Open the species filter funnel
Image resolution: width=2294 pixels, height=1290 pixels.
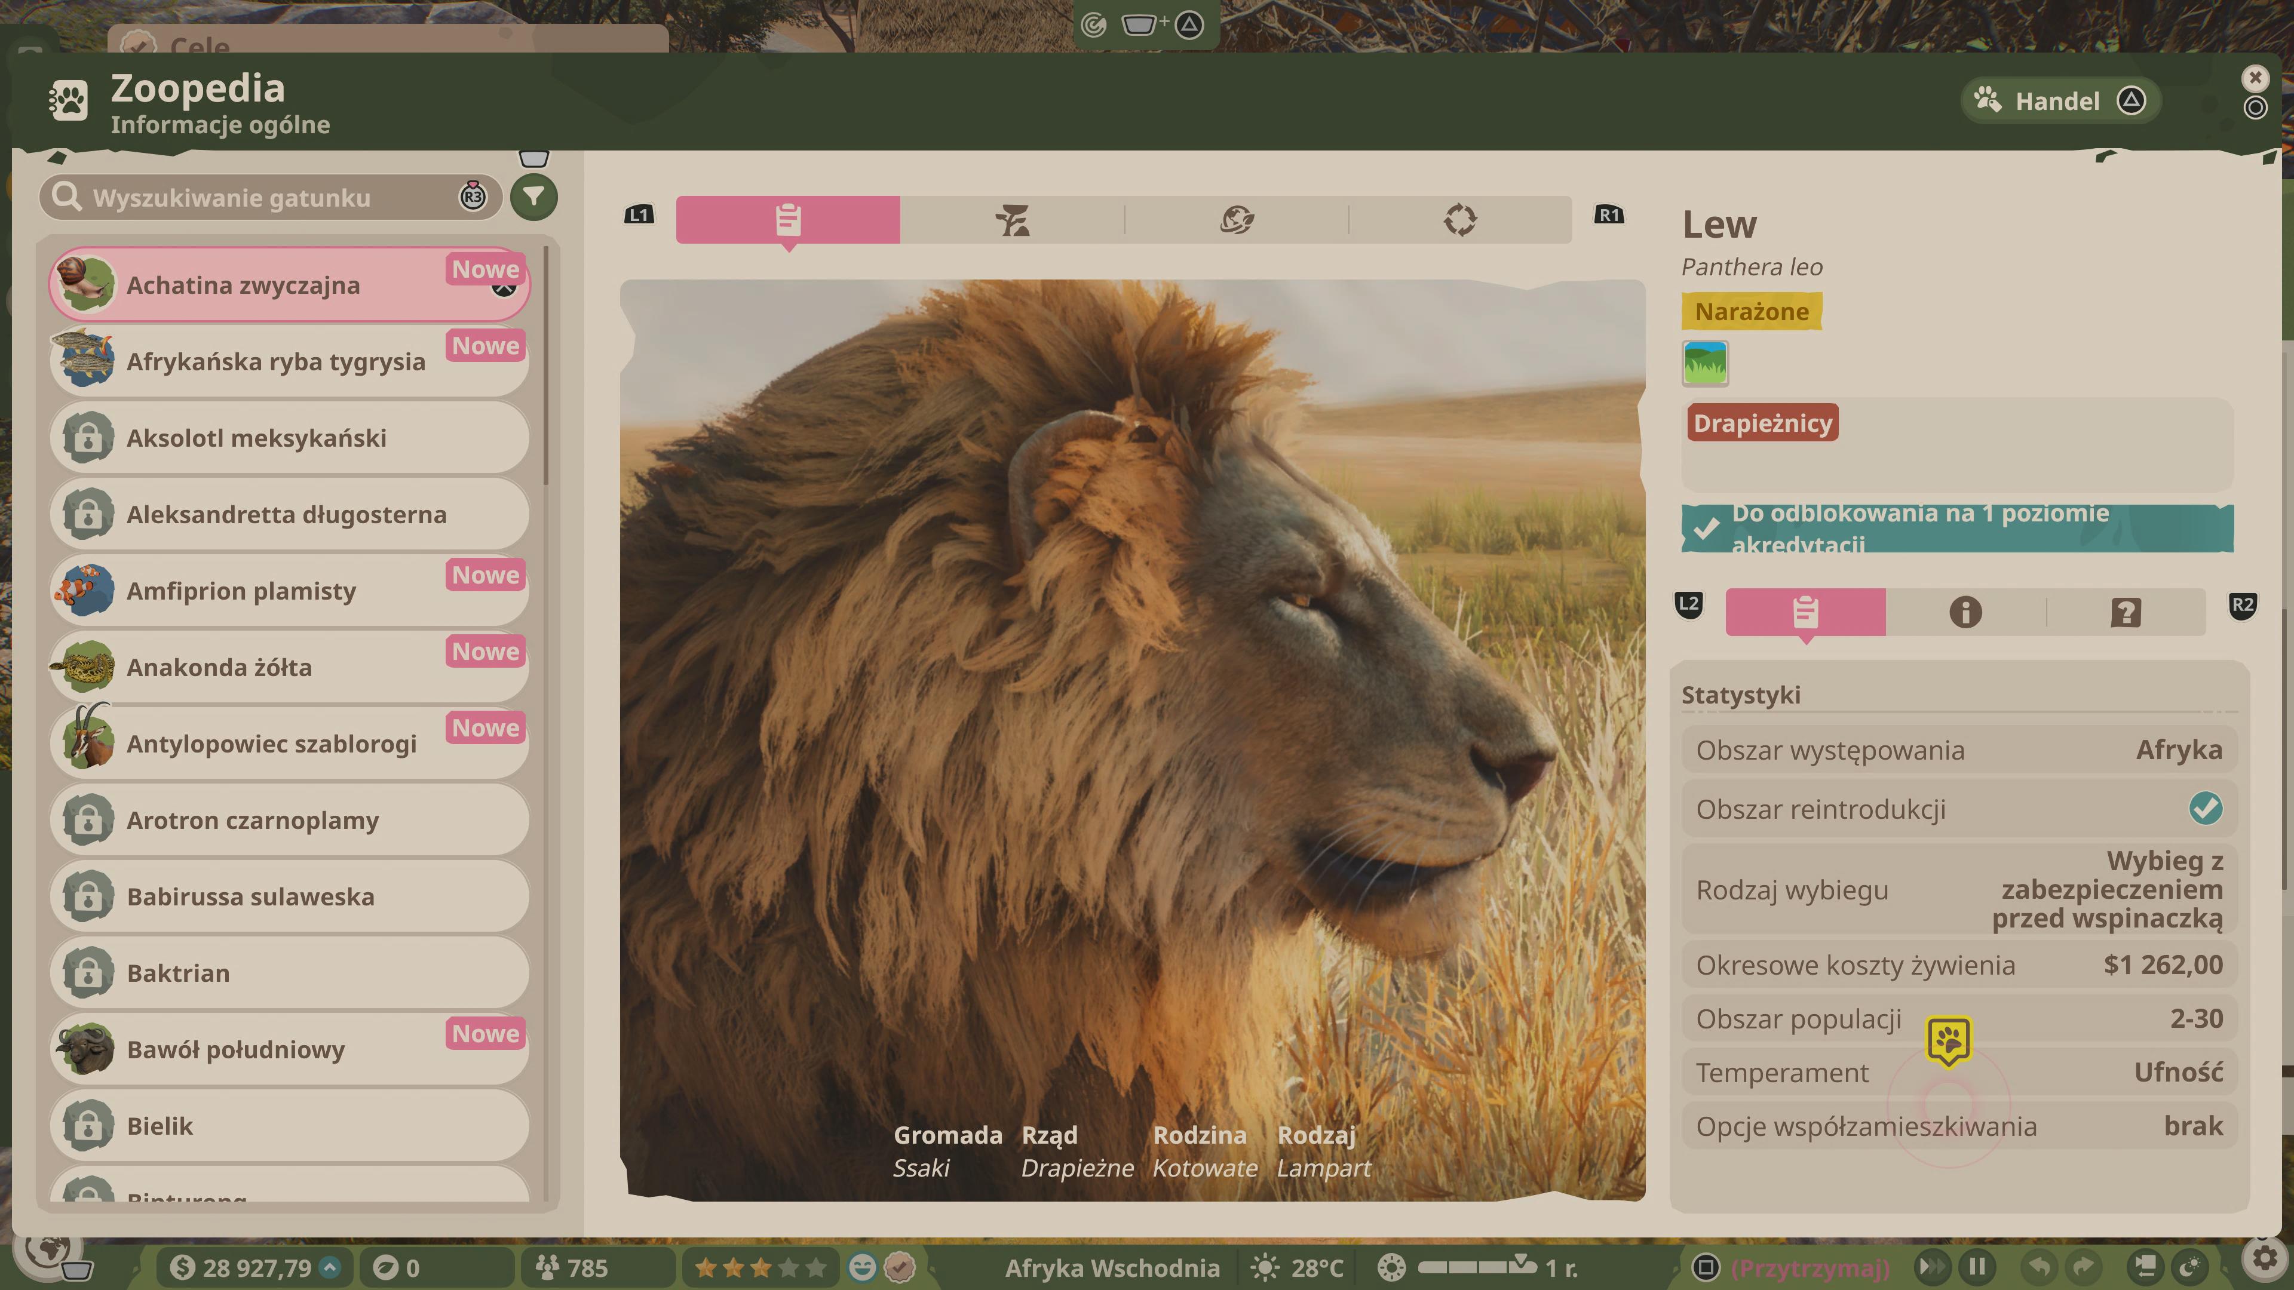point(533,196)
